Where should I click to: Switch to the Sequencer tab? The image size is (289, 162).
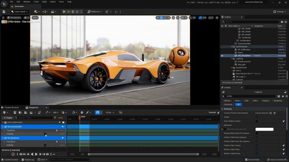32,108
